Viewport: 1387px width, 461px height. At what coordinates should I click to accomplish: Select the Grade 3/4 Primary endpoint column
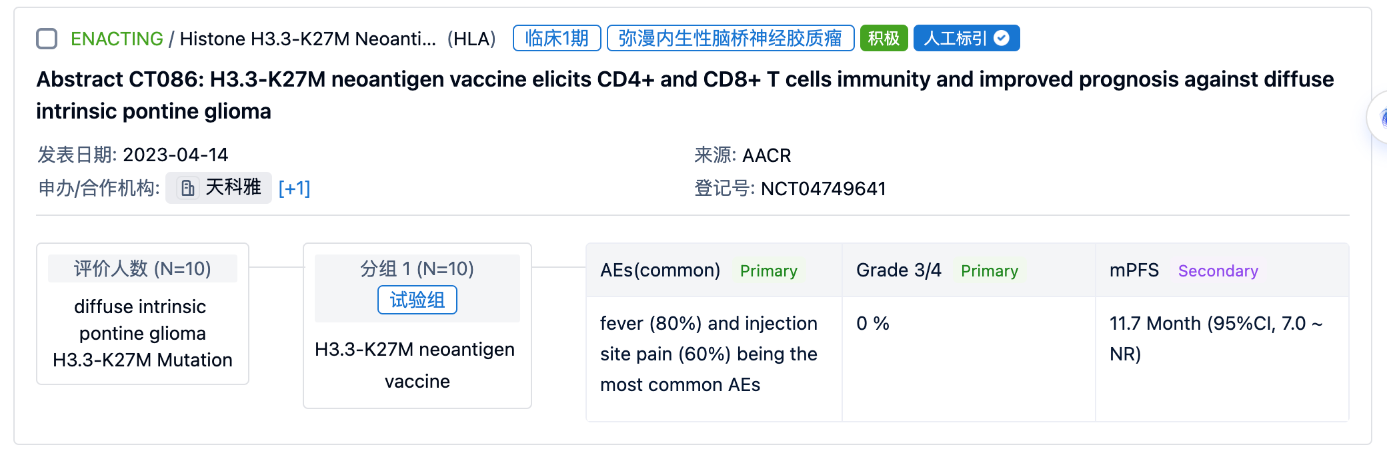[968, 332]
